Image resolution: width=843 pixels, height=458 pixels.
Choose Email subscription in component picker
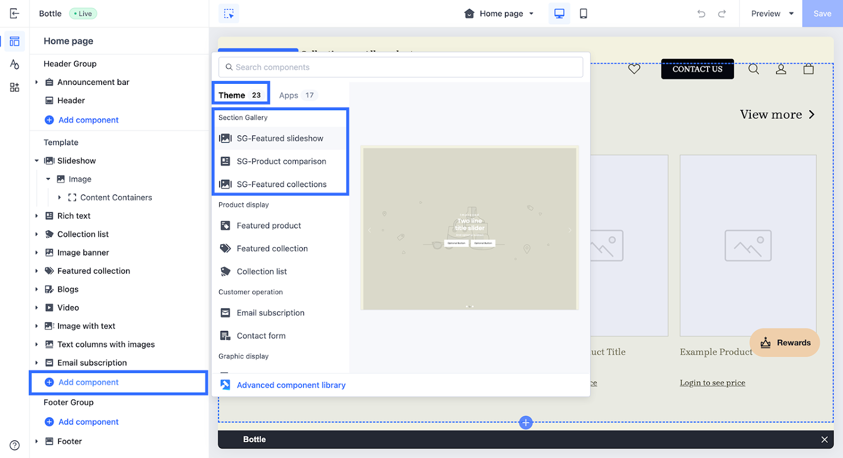click(280, 313)
